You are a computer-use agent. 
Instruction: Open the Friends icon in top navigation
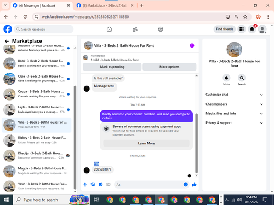pyautogui.click(x=135, y=29)
